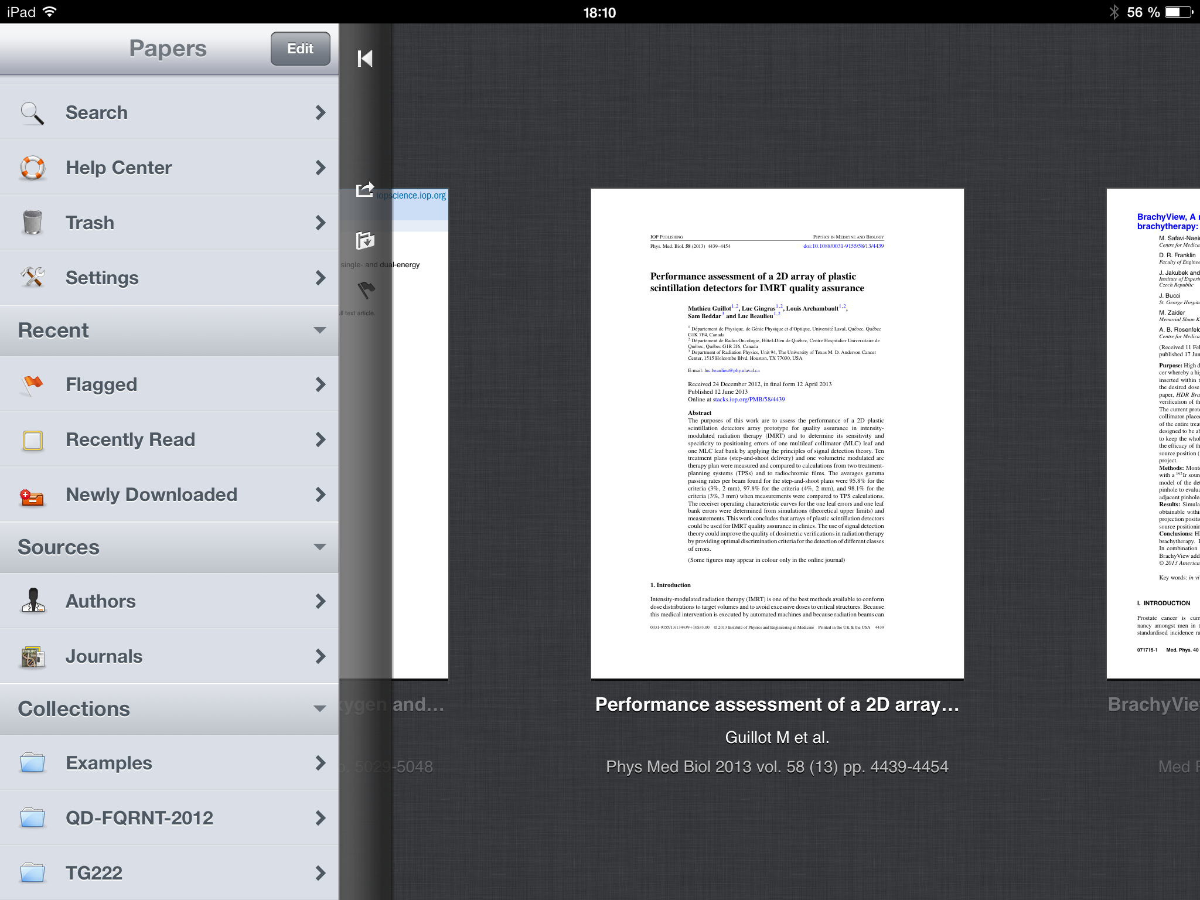The image size is (1200, 900).
Task: Select the BrachyView paper thumbnail
Action: pos(1153,434)
